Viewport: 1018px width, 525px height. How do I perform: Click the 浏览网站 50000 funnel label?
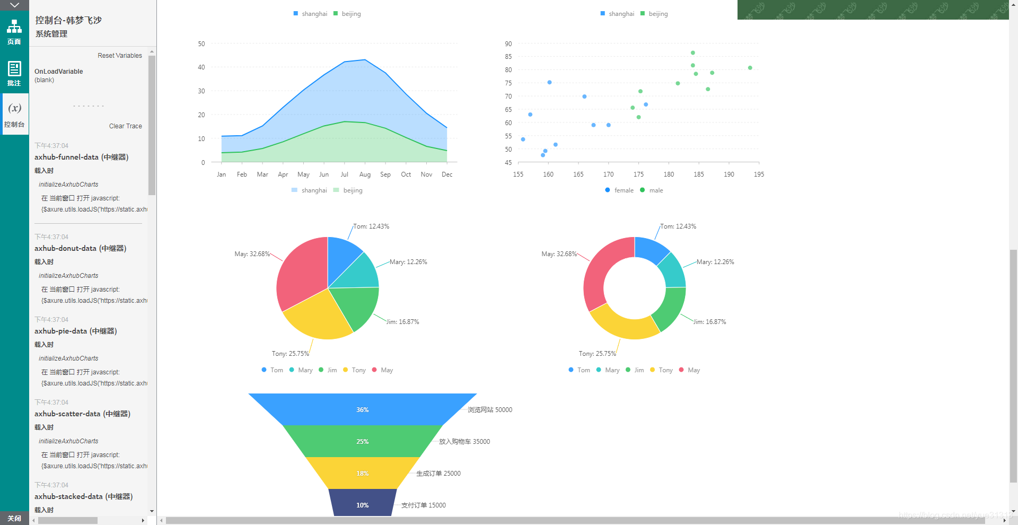[x=490, y=410]
